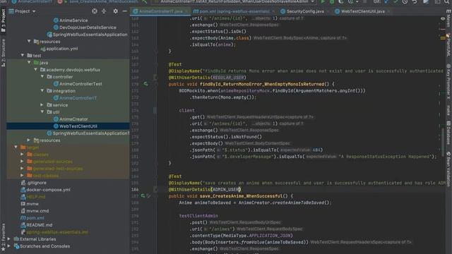Toggle the Project tool window stripe button
This screenshot has width=452, height=254.
tap(3, 20)
